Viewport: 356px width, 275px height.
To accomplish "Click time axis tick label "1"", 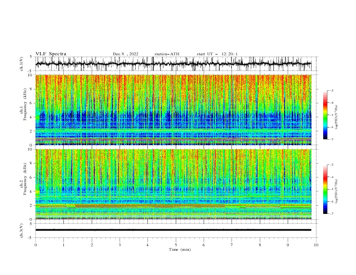I will [63, 245].
